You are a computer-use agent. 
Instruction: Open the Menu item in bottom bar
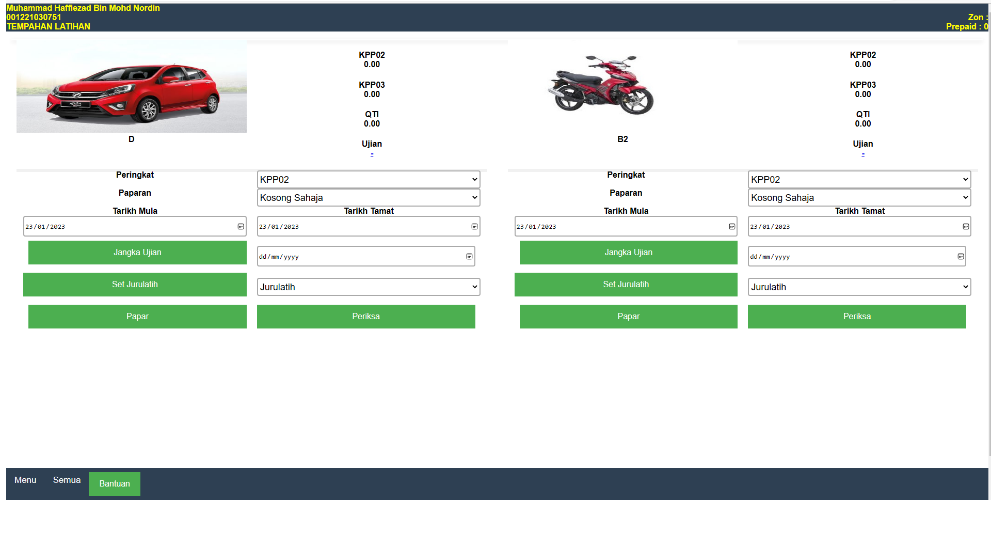click(25, 480)
